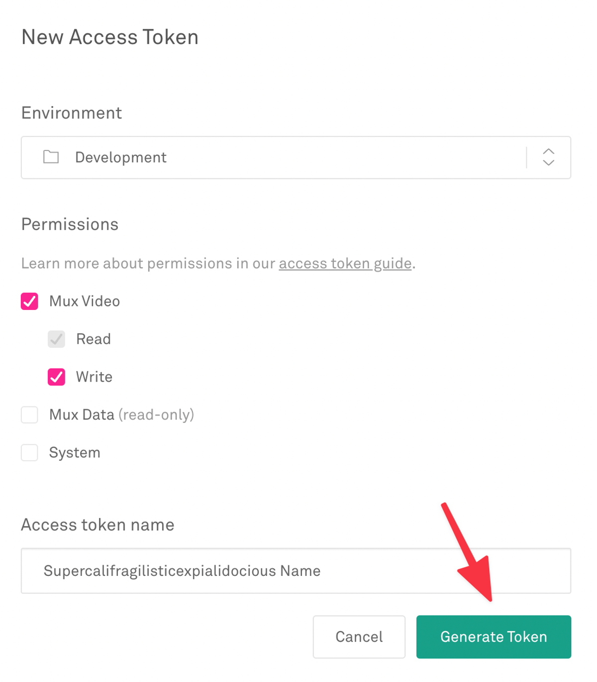Click the pink Write checkmark icon
The image size is (597, 682).
click(x=56, y=377)
